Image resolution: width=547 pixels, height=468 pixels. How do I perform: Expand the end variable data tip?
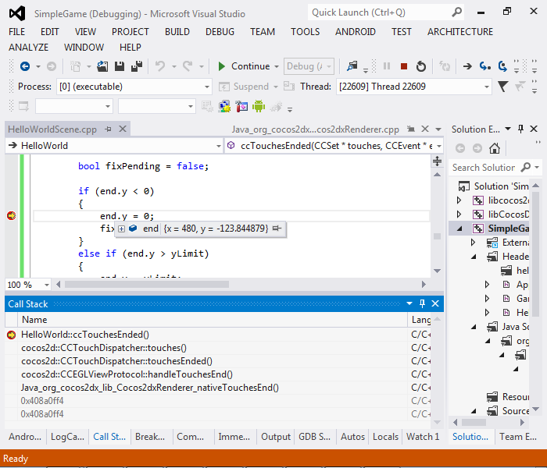pos(121,229)
